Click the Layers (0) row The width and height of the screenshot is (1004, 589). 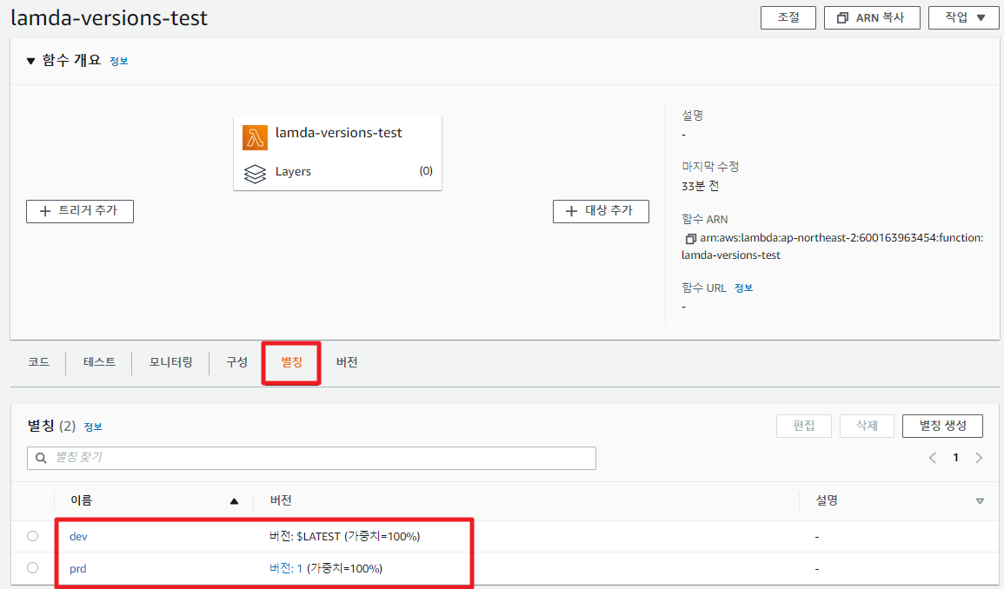(x=337, y=172)
